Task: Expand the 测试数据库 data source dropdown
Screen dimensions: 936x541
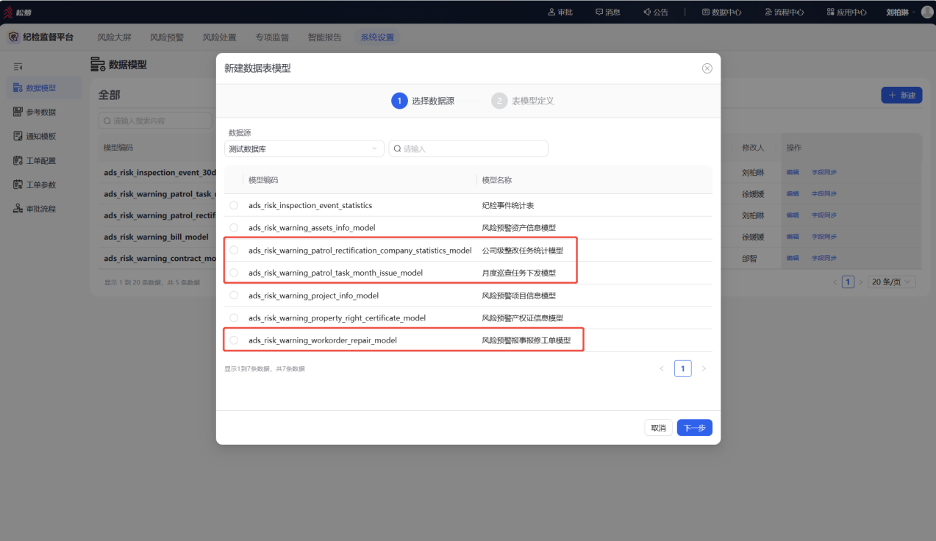Action: [x=304, y=148]
